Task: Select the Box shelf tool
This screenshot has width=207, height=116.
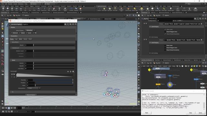Action: [3, 9]
